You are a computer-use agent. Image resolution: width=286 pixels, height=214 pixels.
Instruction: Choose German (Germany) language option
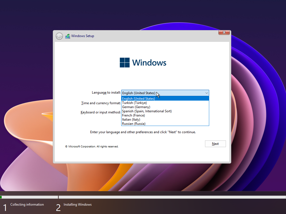[x=165, y=107]
